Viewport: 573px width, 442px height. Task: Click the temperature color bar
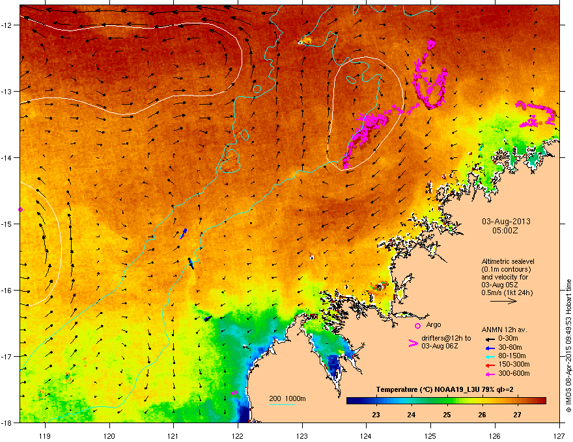point(446,401)
